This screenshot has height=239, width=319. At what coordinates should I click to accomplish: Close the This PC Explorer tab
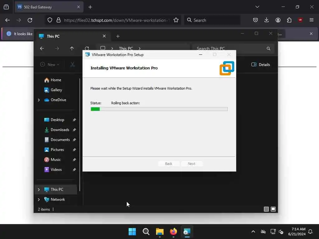point(104,36)
